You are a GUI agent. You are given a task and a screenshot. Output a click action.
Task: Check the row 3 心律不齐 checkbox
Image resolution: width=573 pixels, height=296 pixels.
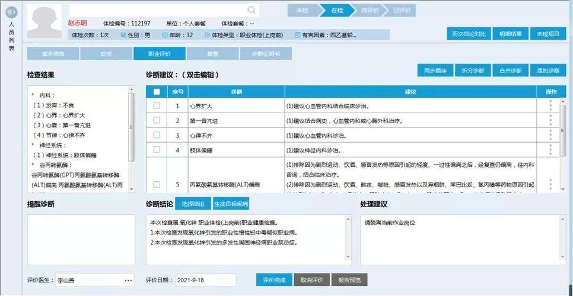click(x=157, y=135)
